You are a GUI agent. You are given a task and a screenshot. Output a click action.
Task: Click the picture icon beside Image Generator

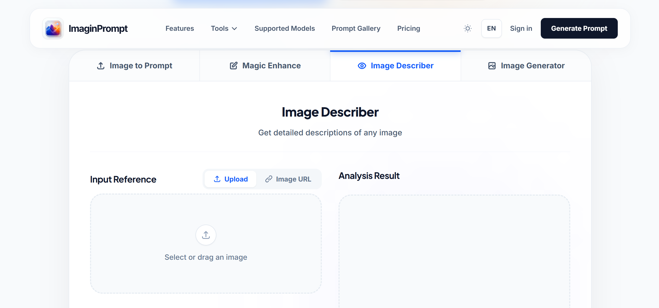(x=492, y=66)
